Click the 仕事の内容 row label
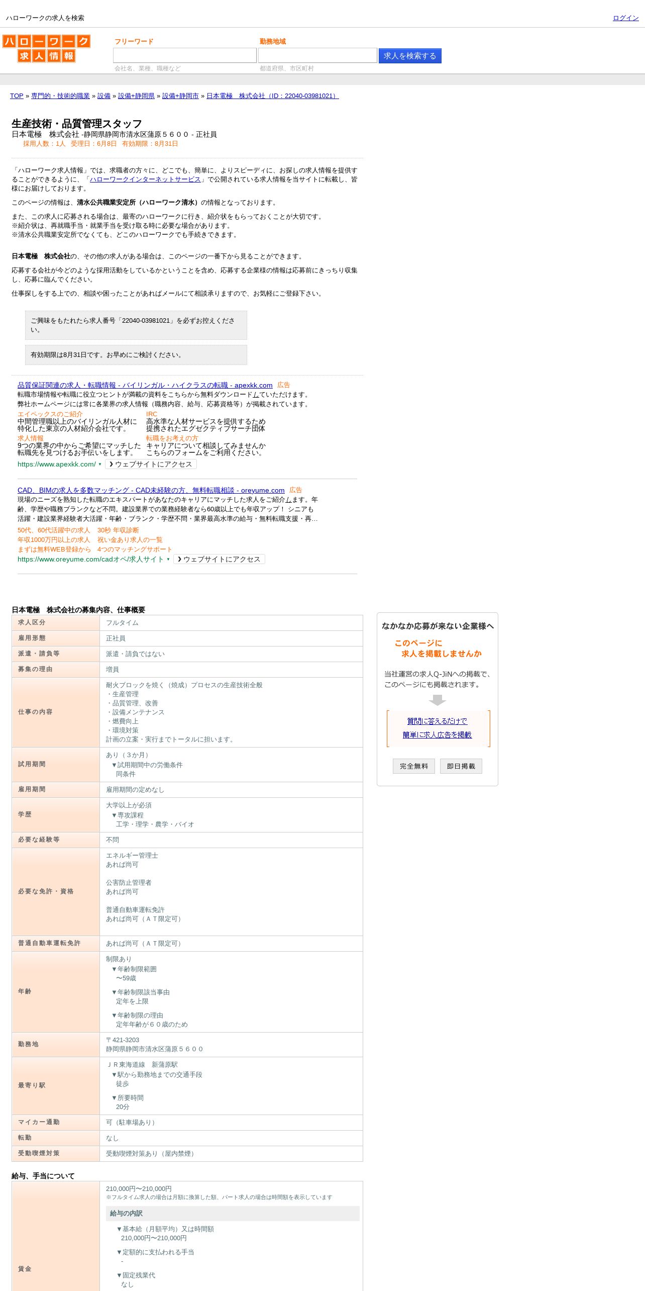Image resolution: width=645 pixels, height=1291 pixels. click(35, 712)
